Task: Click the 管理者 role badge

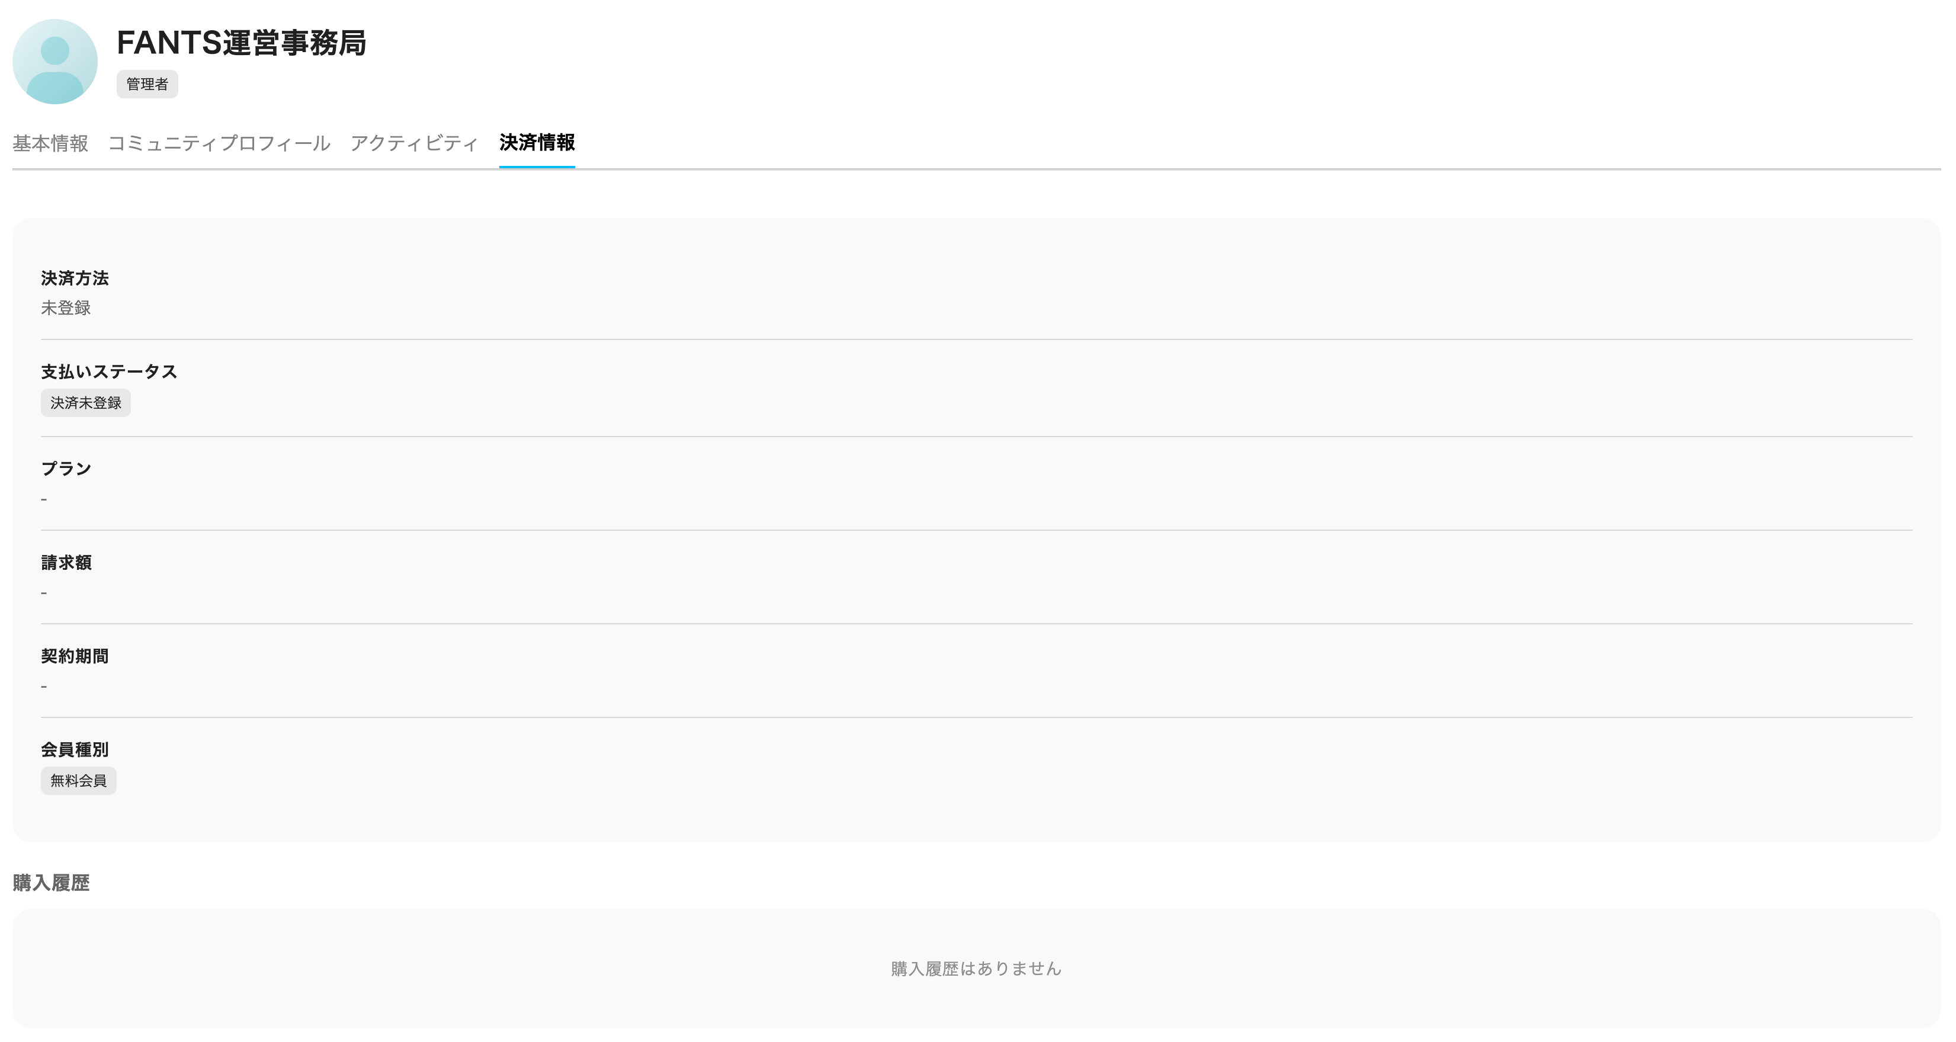Action: tap(147, 84)
